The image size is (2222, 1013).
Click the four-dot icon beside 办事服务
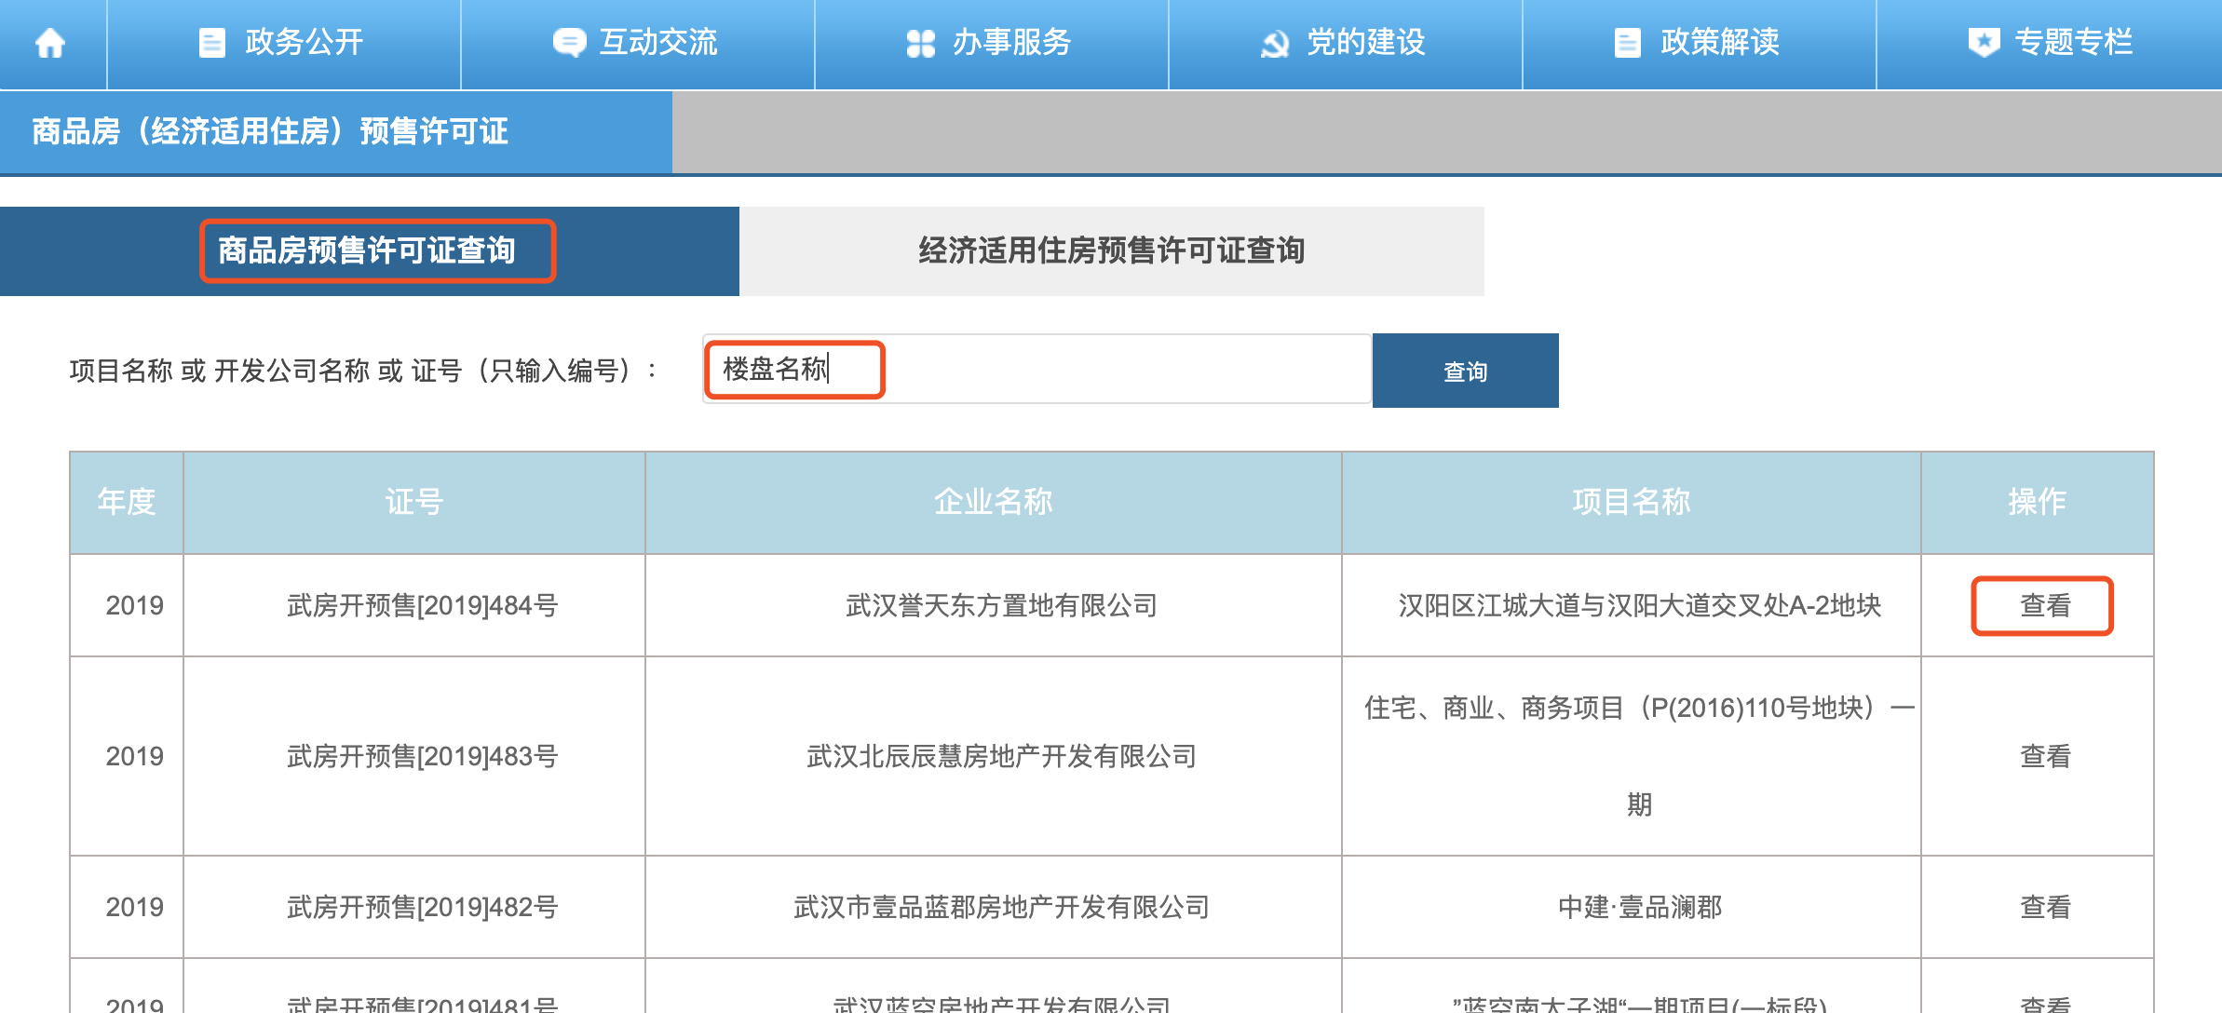click(x=920, y=43)
